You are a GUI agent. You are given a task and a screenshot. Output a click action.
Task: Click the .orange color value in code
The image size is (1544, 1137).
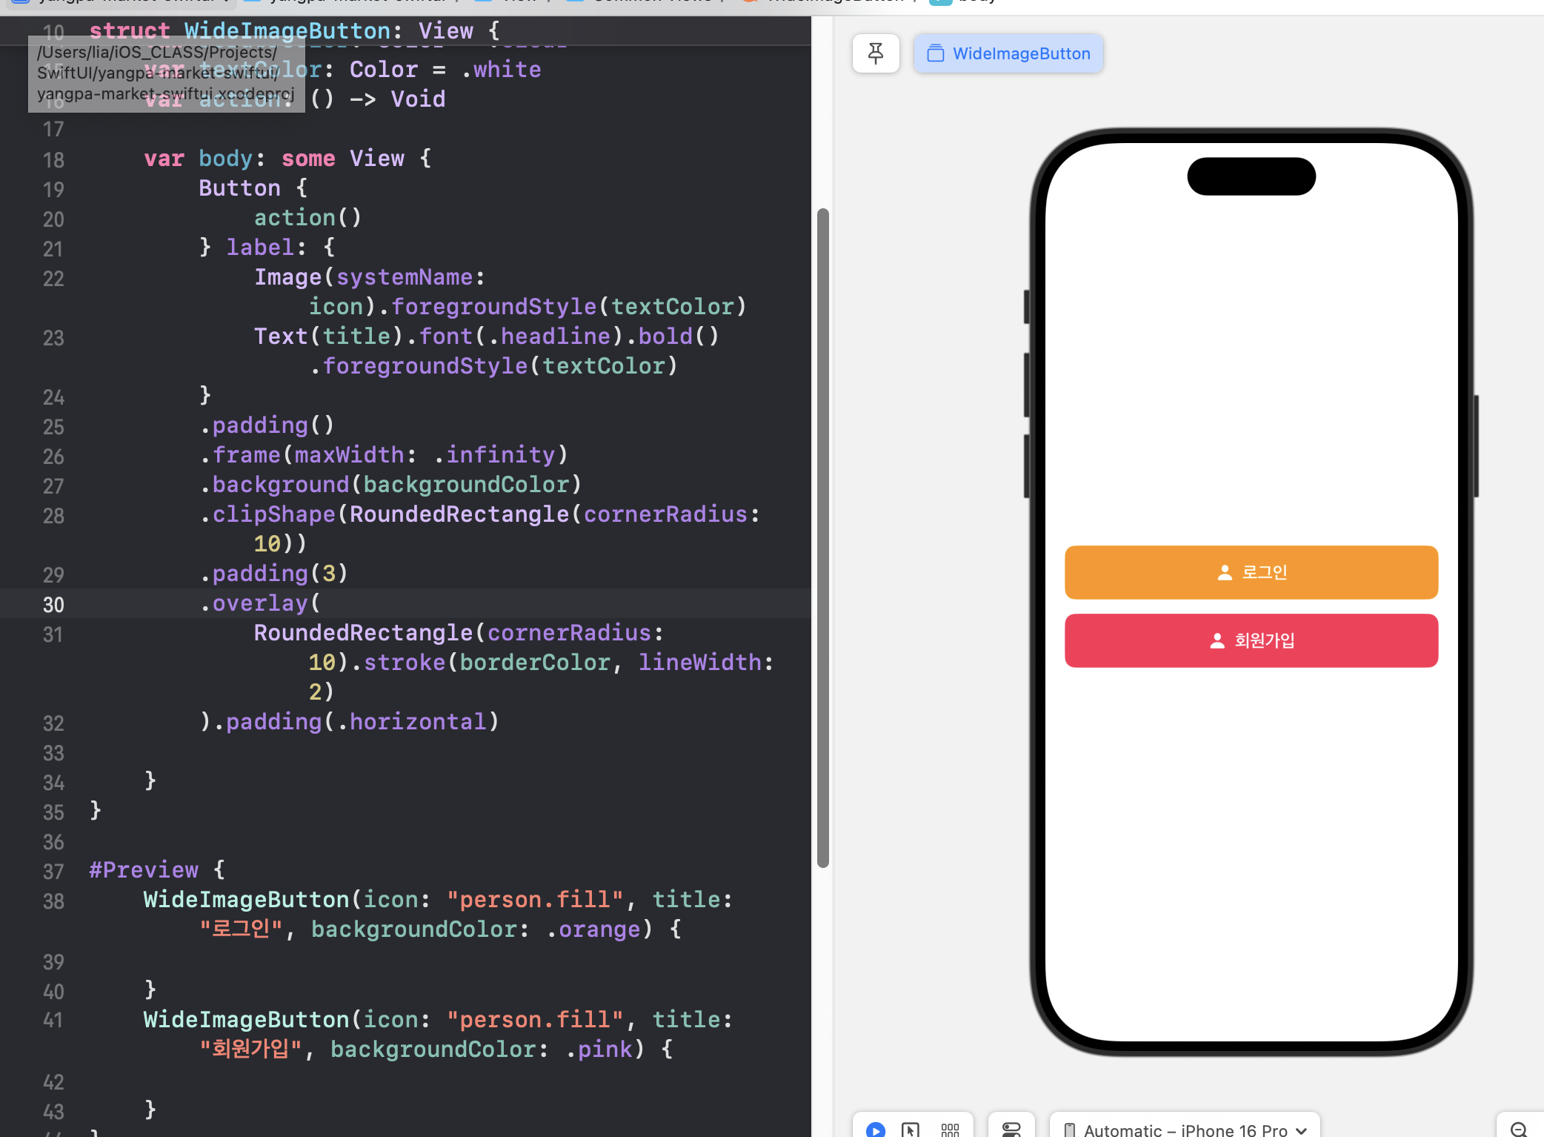[x=598, y=929]
